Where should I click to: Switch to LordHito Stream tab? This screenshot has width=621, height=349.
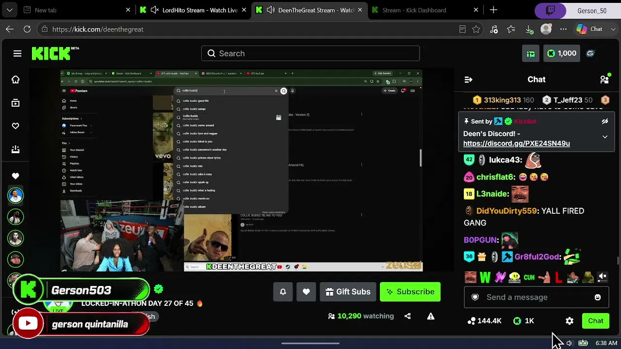pyautogui.click(x=194, y=10)
